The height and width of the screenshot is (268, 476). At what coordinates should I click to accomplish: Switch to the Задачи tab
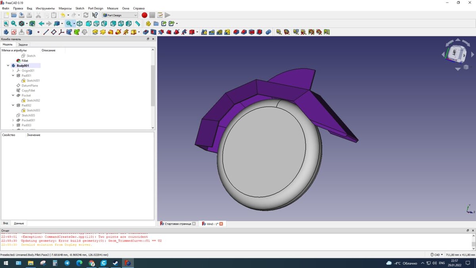point(23,45)
